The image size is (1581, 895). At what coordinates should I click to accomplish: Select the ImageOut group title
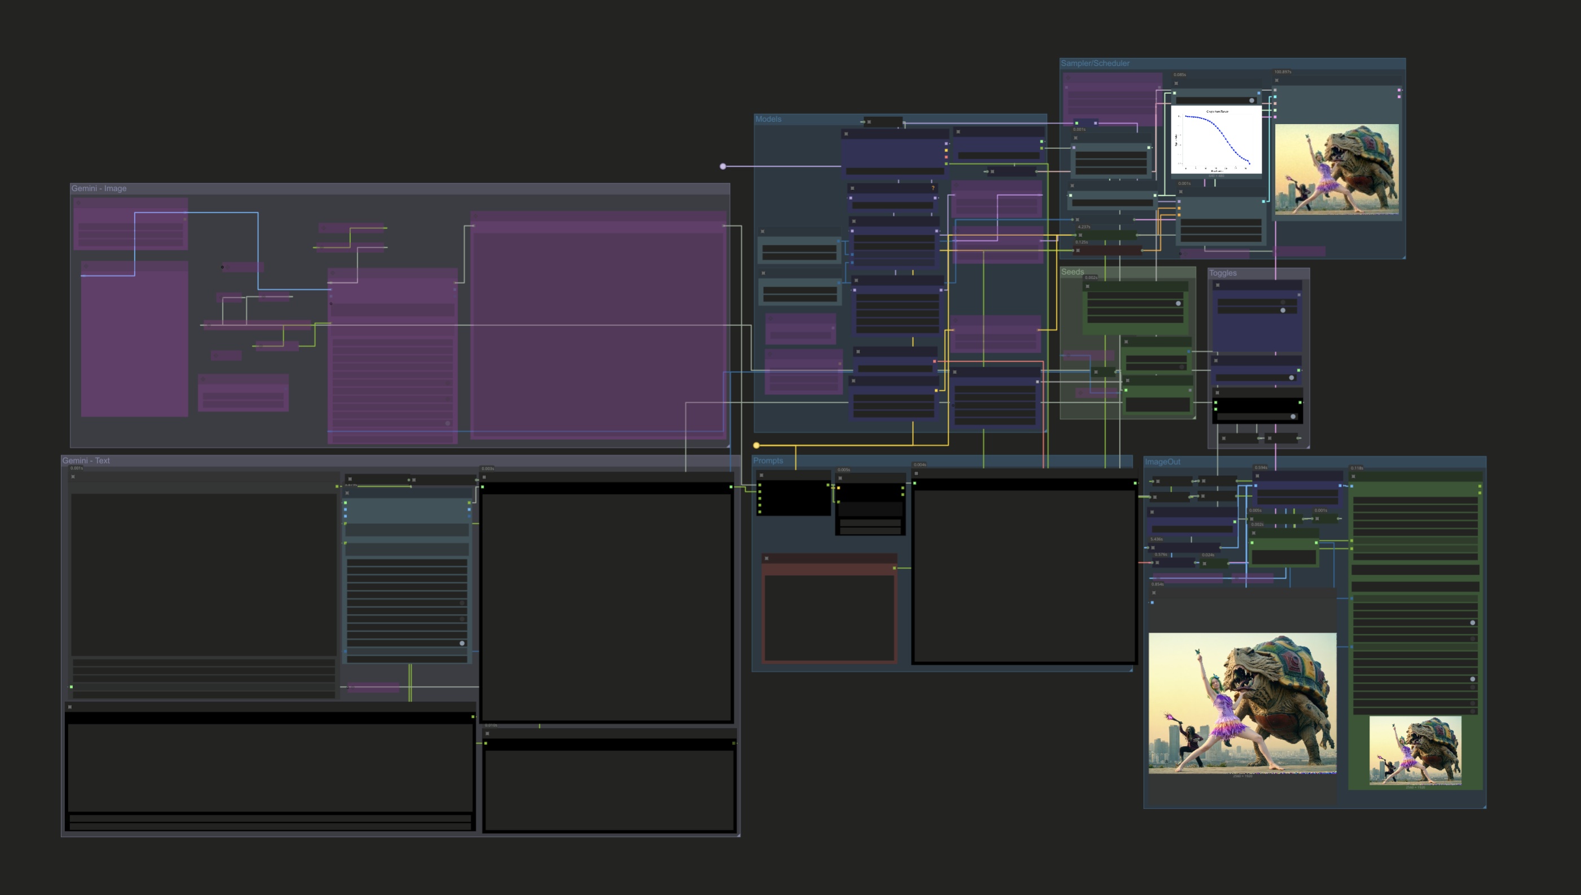[1162, 462]
